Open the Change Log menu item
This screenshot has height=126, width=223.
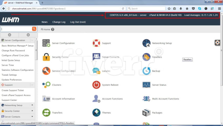click(59, 22)
